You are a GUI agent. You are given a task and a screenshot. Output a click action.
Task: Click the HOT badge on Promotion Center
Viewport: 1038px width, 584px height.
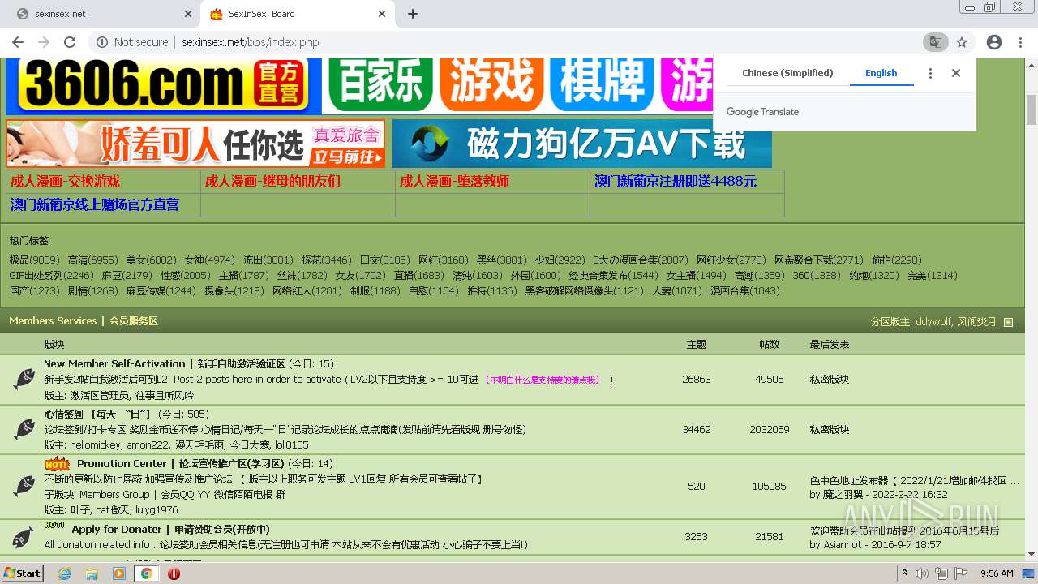[57, 464]
